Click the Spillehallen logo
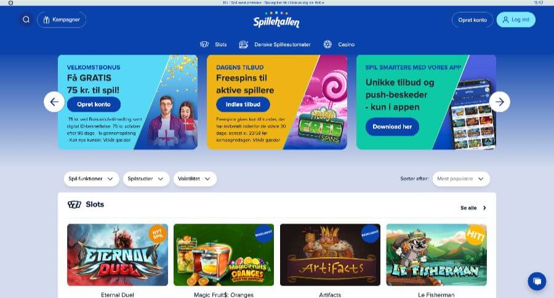Screen dimensions: 554x298 coord(276,20)
